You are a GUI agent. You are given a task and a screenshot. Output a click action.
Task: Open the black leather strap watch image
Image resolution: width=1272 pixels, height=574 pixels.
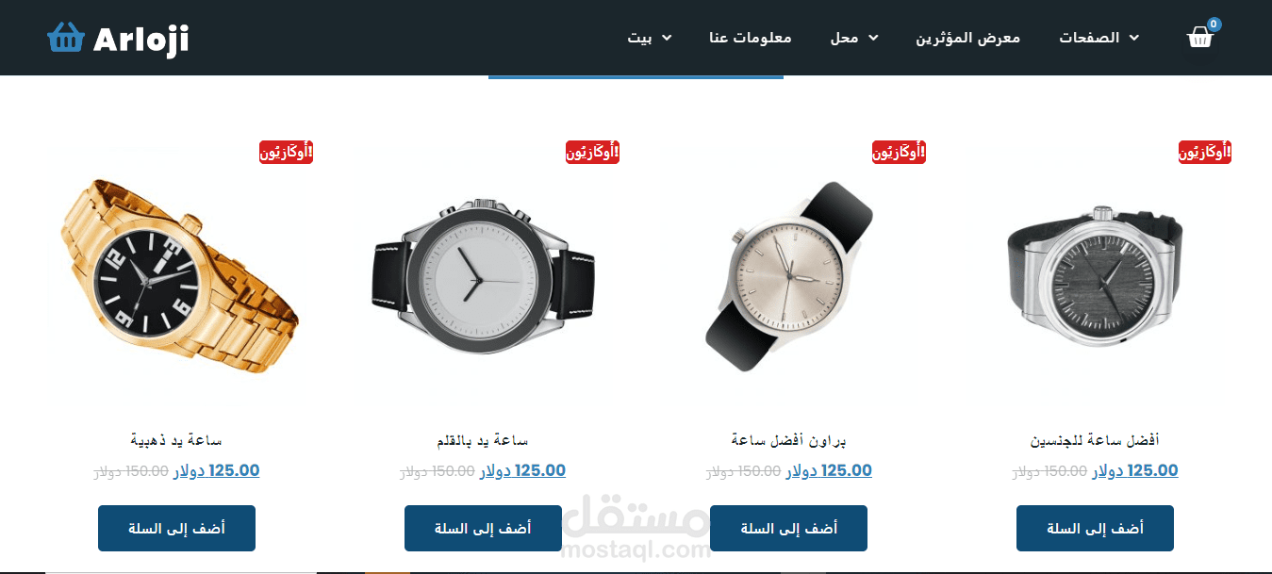[483, 274]
